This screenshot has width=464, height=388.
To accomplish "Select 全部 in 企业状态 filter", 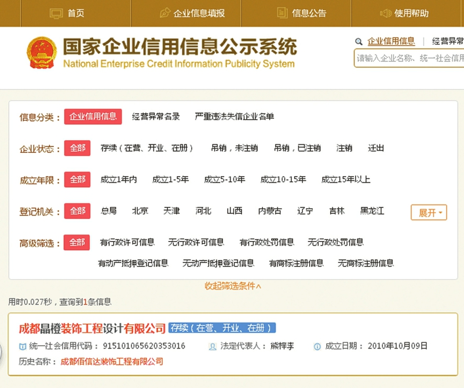I will point(77,148).
